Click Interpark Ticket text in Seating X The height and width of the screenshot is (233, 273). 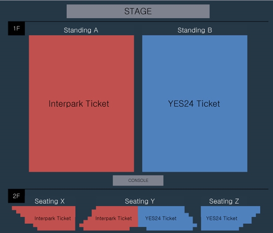[x=53, y=218]
